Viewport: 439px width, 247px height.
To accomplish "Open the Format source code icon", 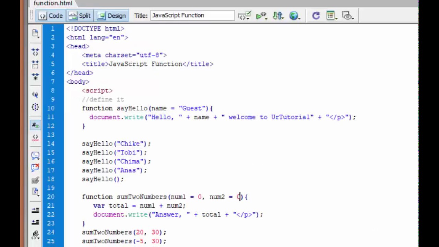I will tap(35, 235).
